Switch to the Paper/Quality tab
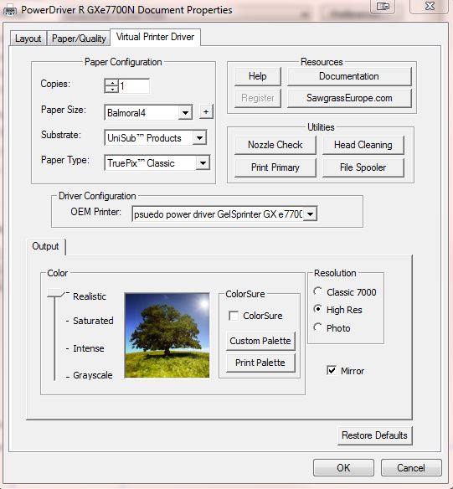 79,39
